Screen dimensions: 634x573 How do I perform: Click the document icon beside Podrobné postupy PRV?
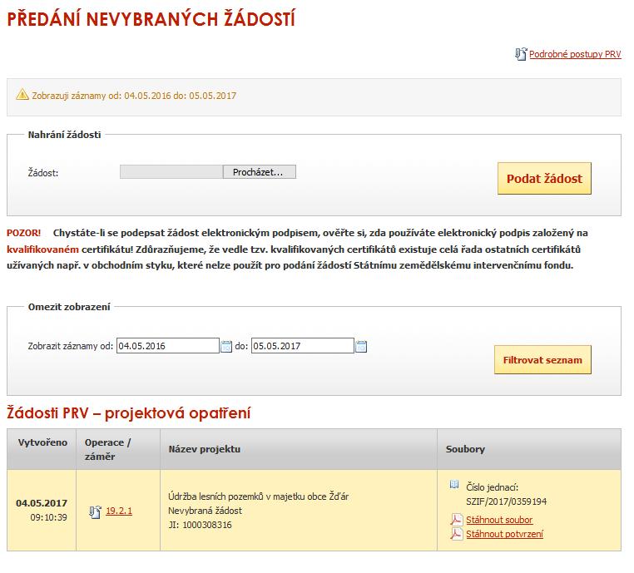tap(521, 54)
